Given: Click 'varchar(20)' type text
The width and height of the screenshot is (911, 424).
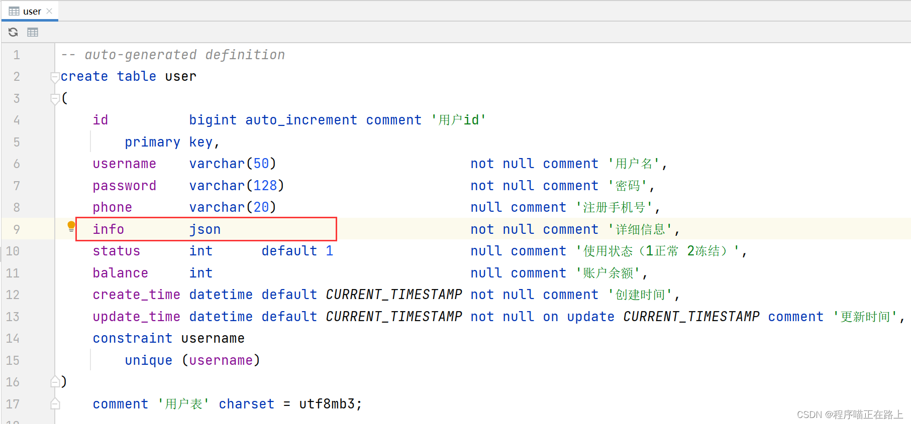Looking at the screenshot, I should [233, 207].
